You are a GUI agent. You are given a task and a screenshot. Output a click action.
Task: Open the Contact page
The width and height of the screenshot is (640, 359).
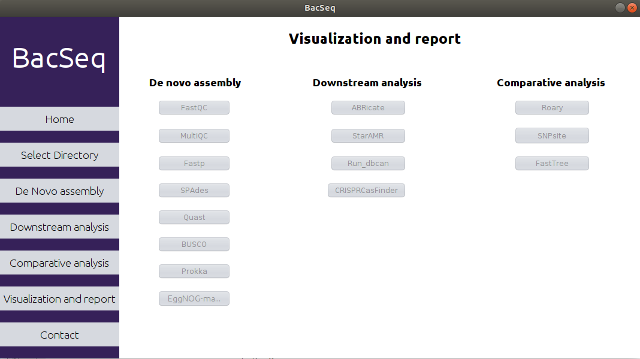(59, 334)
